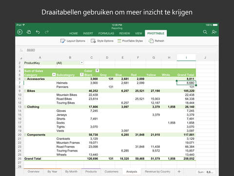The width and height of the screenshot is (234, 176).
Task: Click the redo arrow icon
Action: click(x=47, y=32)
